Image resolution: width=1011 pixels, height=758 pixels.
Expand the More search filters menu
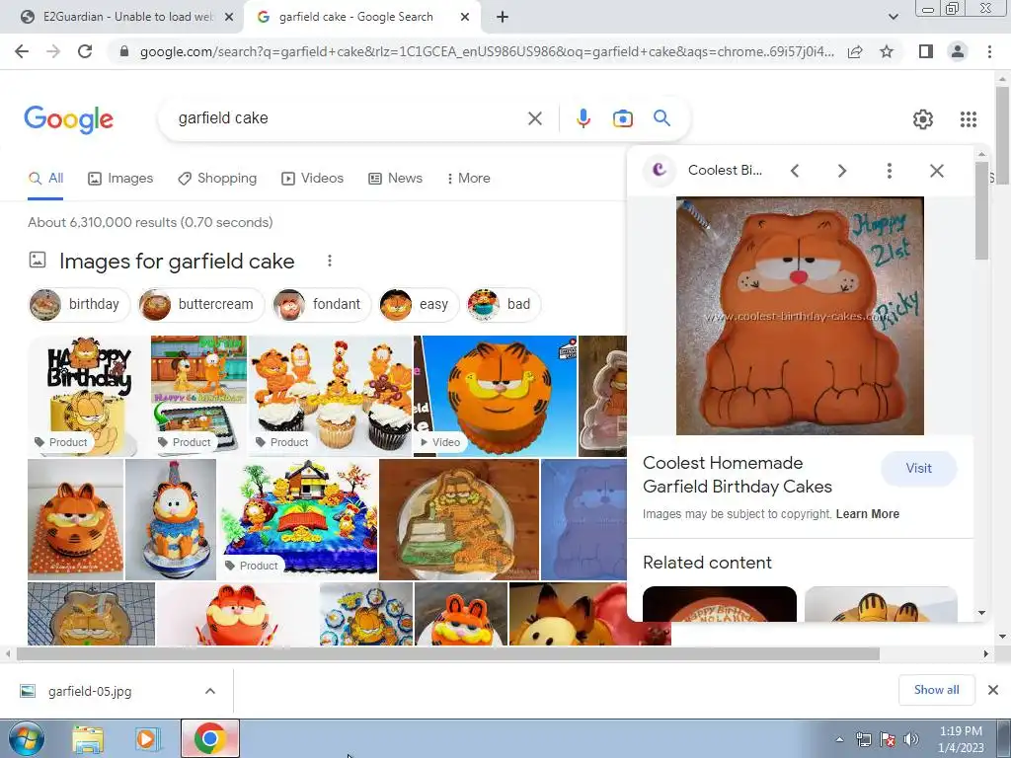click(469, 178)
